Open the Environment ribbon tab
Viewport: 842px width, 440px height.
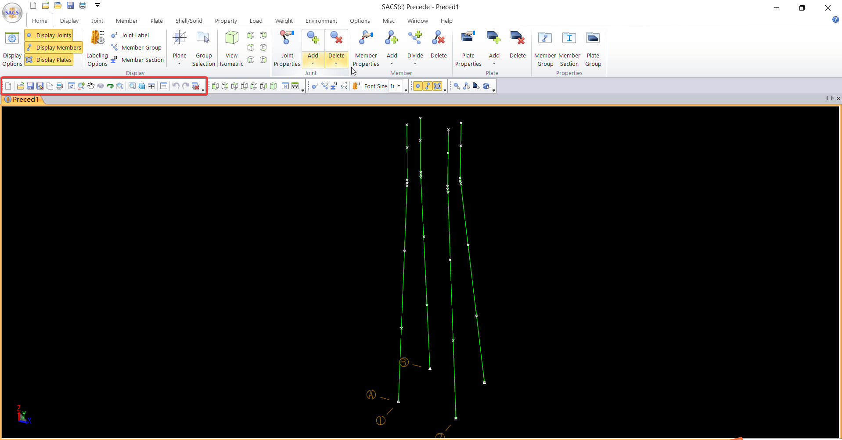tap(321, 21)
